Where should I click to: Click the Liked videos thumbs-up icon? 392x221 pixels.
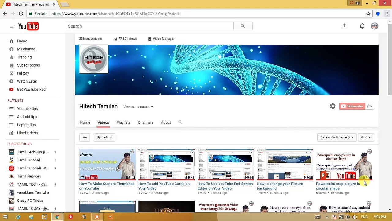click(11, 133)
